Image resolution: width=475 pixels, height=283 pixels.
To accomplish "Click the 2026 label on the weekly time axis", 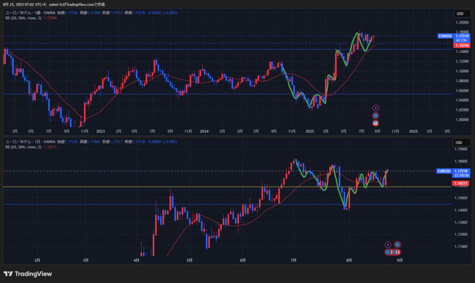I will click(413, 131).
